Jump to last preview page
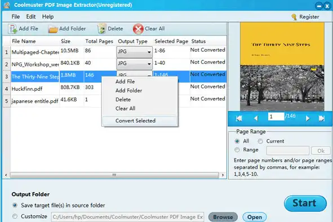The width and height of the screenshot is (333, 222). click(322, 118)
